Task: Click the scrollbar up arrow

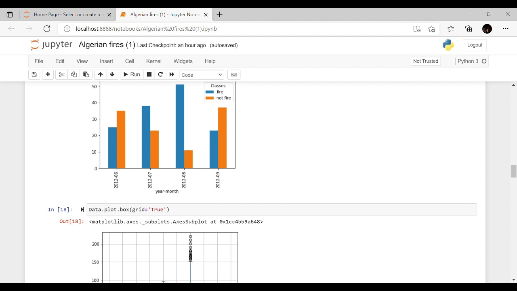Action: [x=514, y=85]
